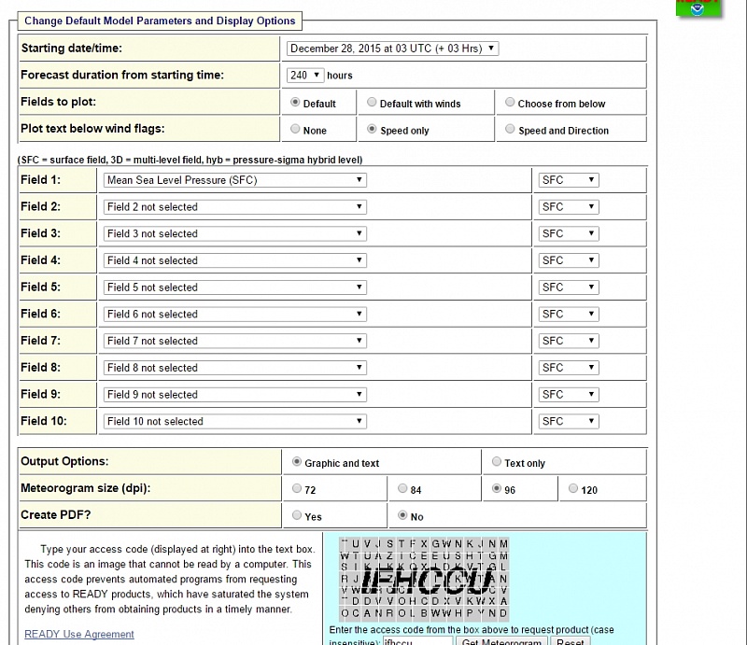The image size is (747, 645).
Task: Click the access code captcha image
Action: coord(424,579)
